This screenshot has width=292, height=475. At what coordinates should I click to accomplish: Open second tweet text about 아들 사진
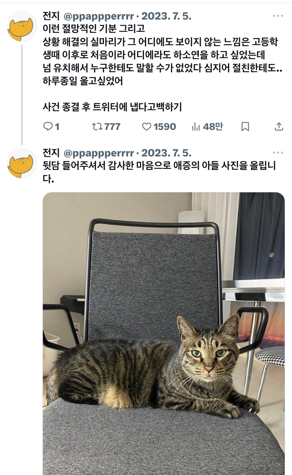(159, 172)
